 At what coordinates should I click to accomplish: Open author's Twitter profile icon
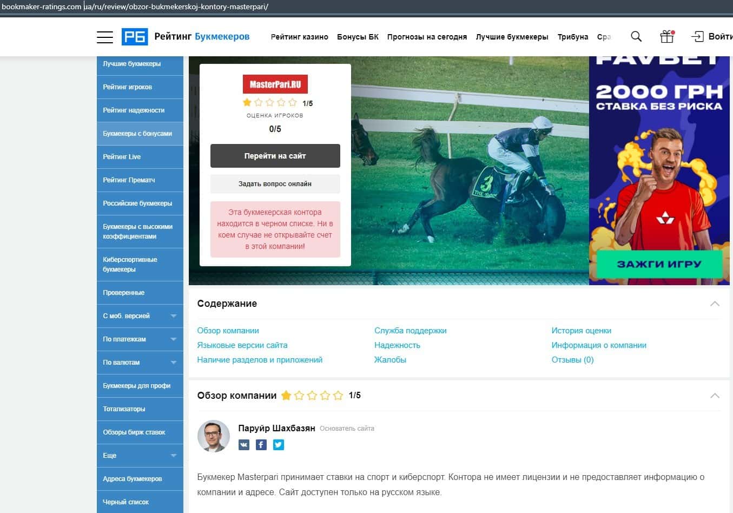pos(279,445)
